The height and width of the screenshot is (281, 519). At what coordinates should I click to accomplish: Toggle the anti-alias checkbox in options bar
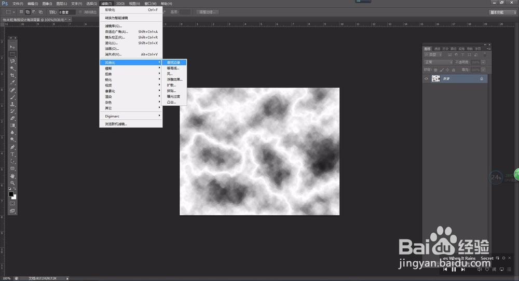click(80, 12)
